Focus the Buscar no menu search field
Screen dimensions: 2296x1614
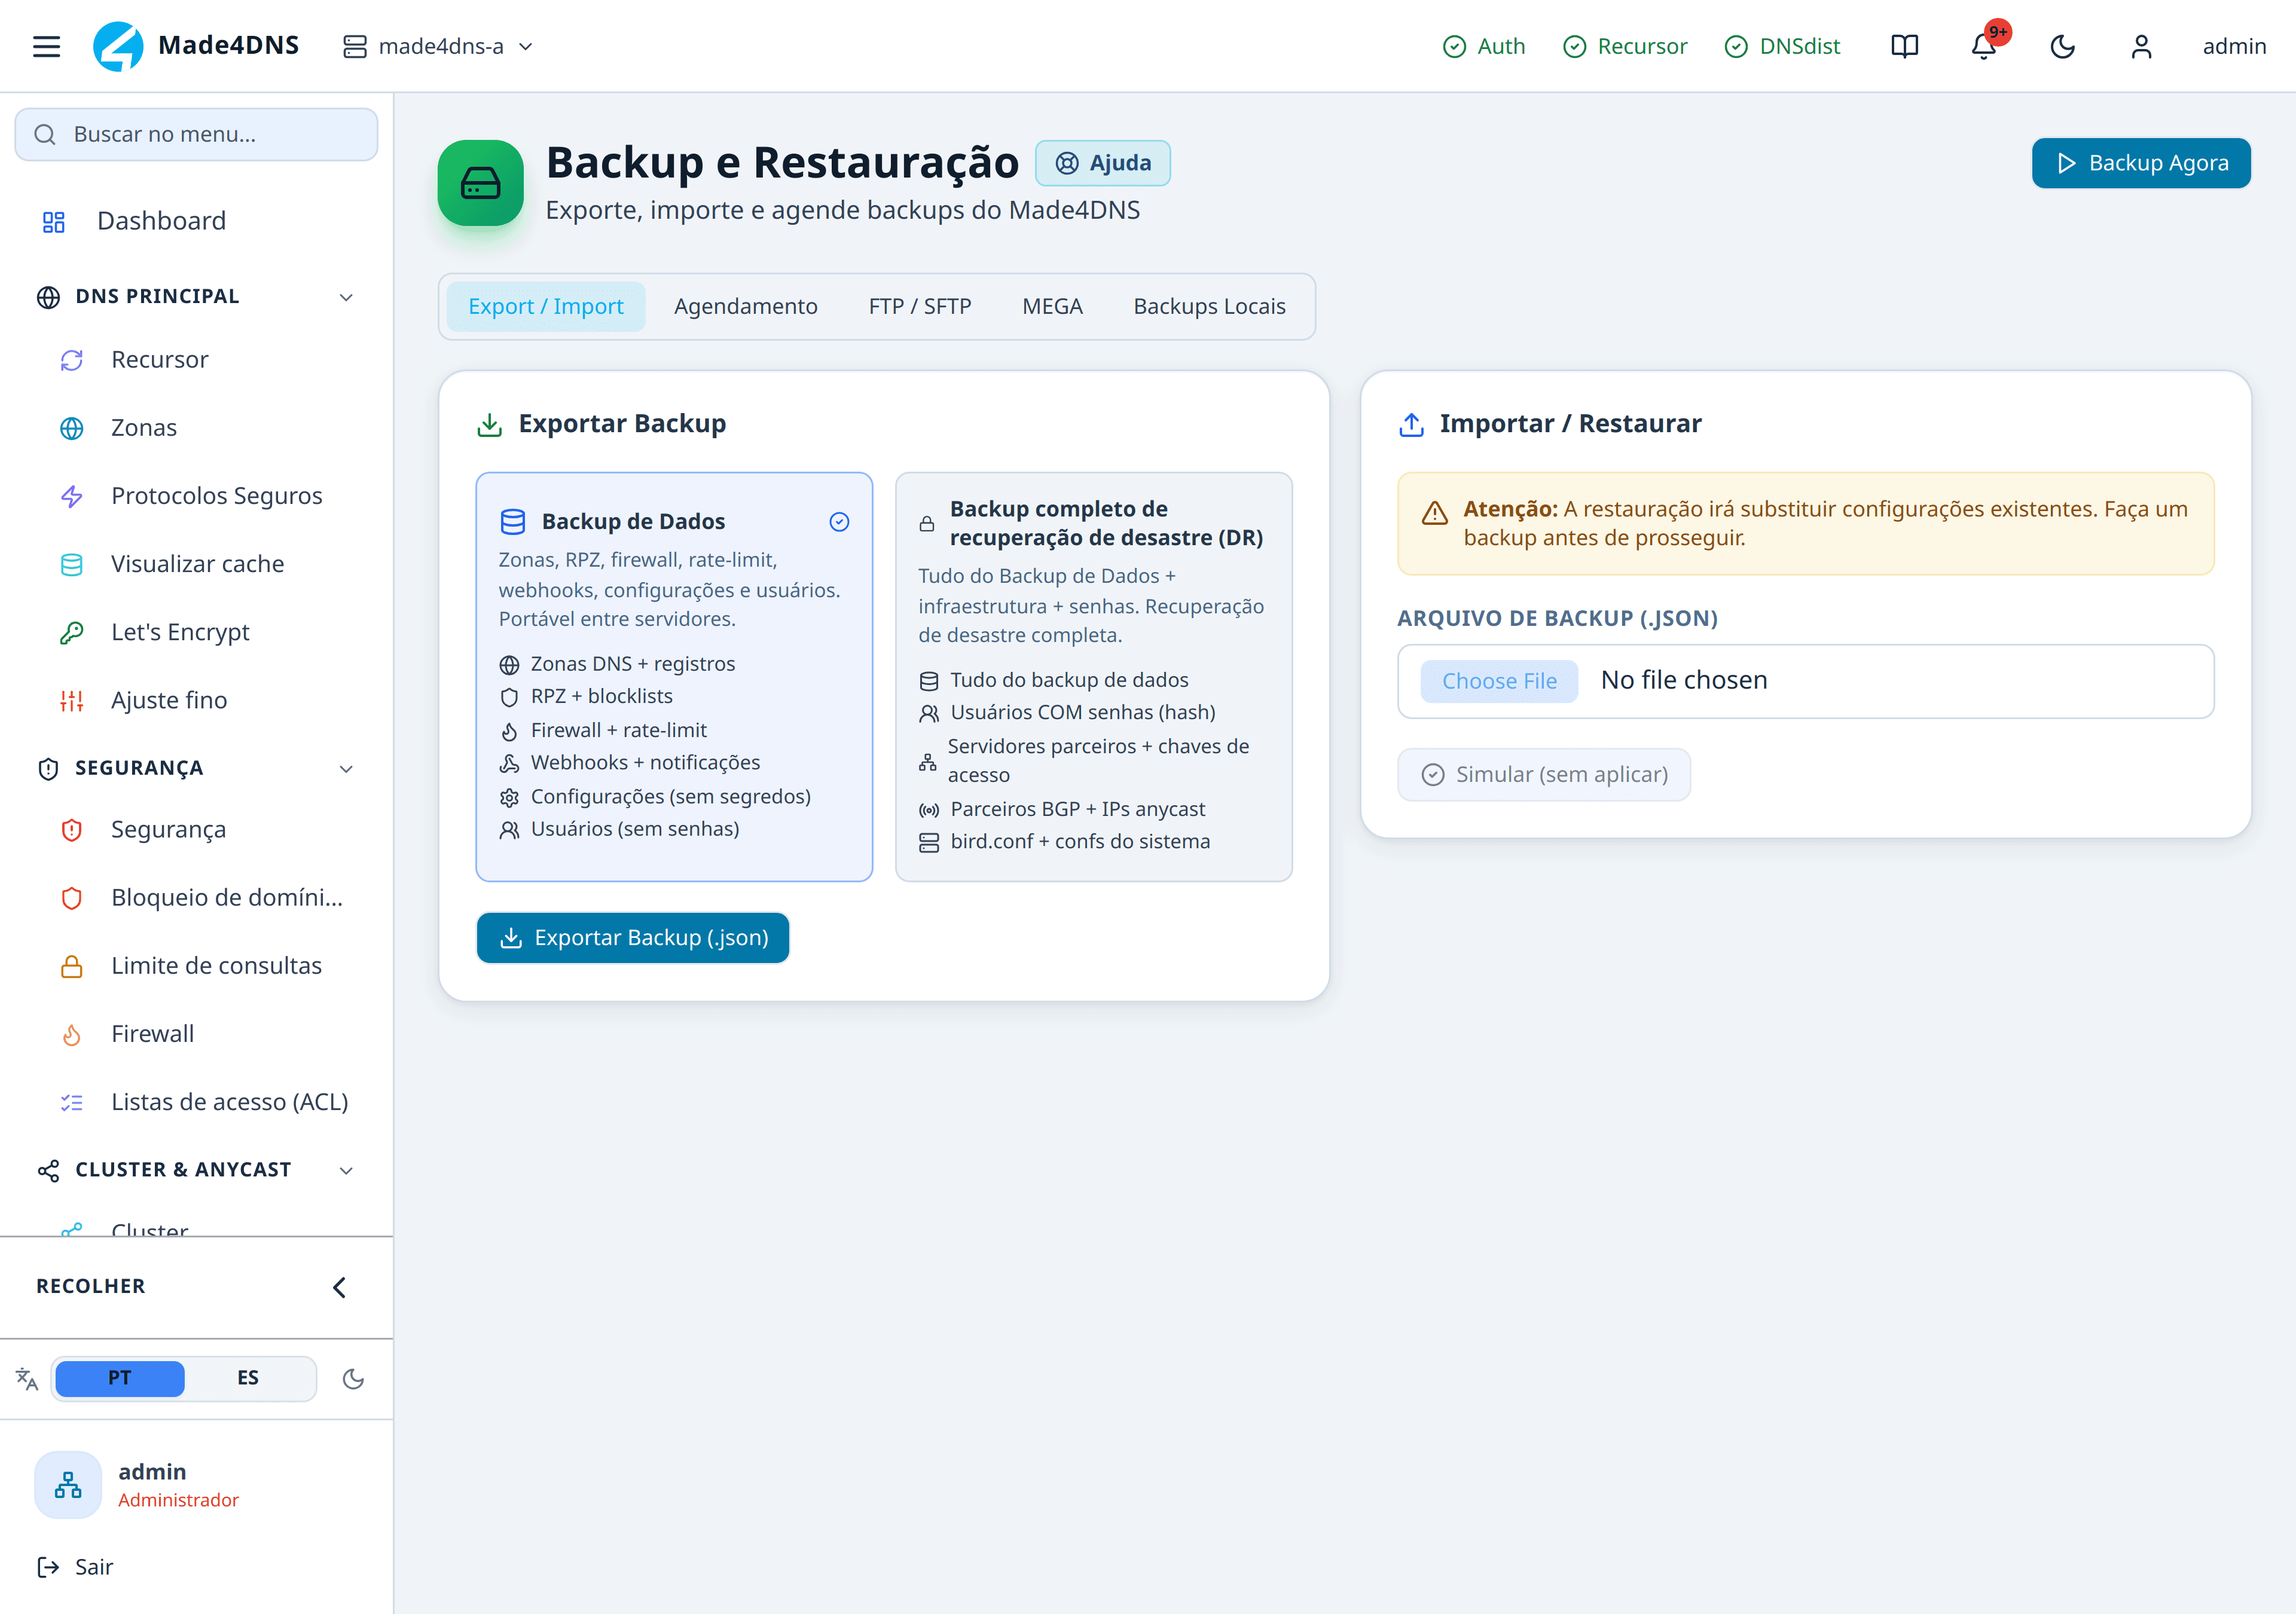tap(196, 134)
